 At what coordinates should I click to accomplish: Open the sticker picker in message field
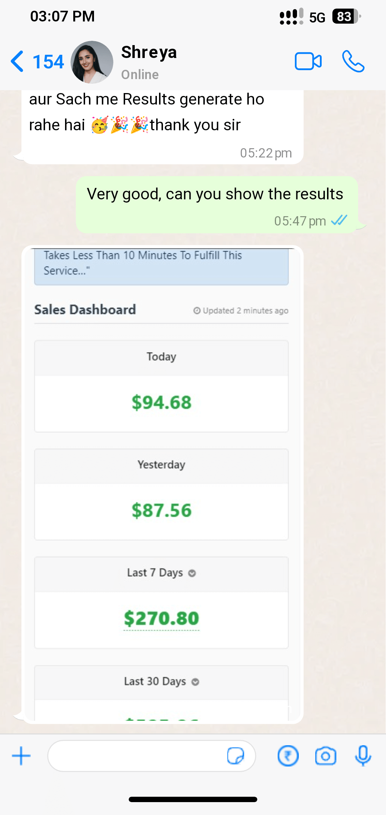pyautogui.click(x=236, y=756)
